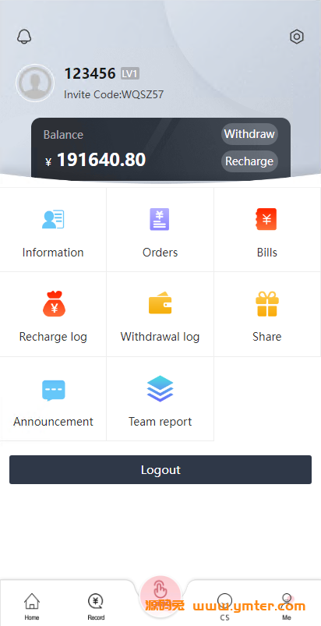This screenshot has width=321, height=626.
Task: Click the Invite Code WQSZ57 text
Action: coord(114,94)
